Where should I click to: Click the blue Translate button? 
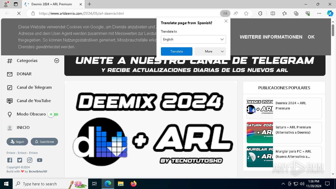[176, 51]
